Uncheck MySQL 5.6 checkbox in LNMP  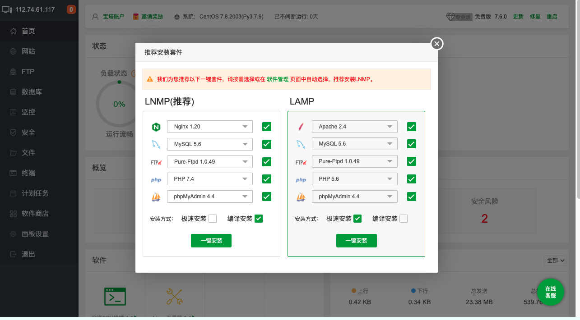(267, 144)
